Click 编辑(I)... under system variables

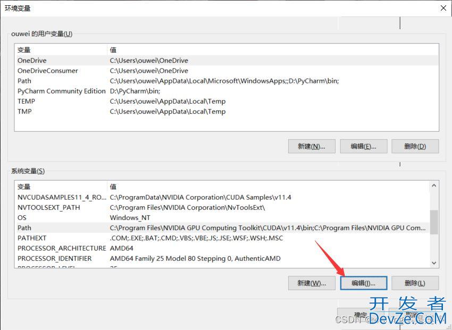click(364, 283)
